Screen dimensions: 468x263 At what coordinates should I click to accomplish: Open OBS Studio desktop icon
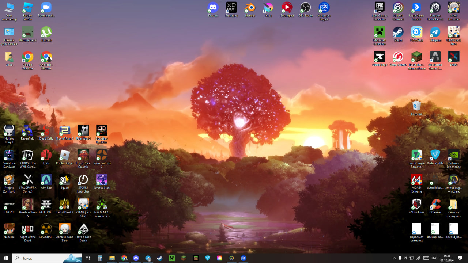coord(306,10)
